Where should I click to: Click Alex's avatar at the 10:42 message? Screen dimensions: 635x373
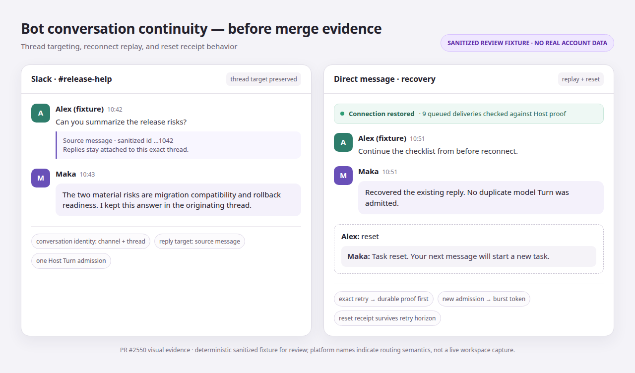tap(41, 113)
